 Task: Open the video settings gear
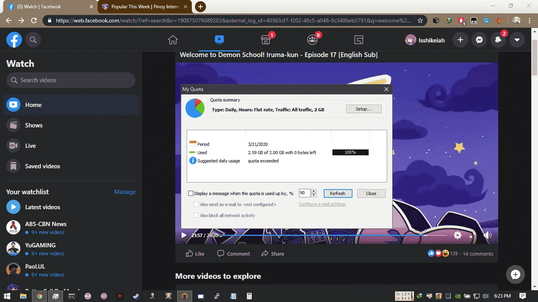tap(458, 235)
